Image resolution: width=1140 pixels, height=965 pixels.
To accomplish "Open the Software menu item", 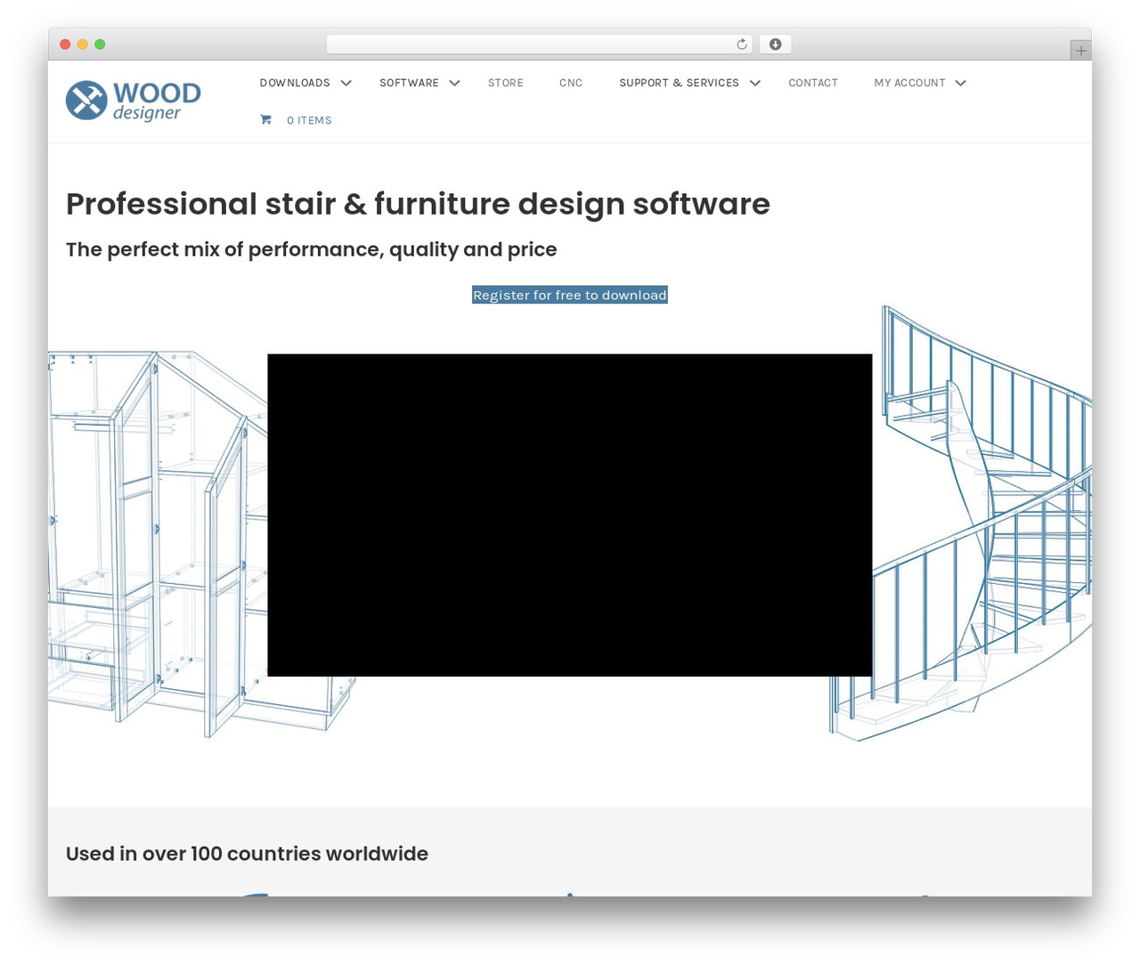I will pyautogui.click(x=409, y=83).
